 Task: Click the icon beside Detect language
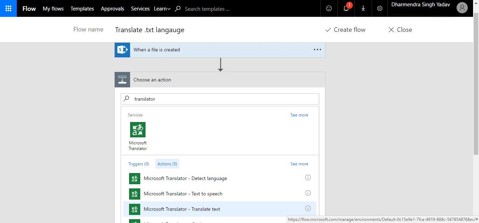point(135,179)
